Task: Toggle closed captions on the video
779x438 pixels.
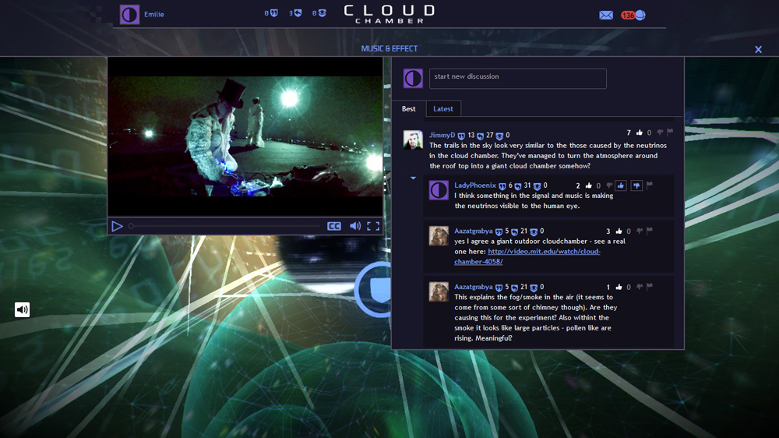Action: click(334, 226)
